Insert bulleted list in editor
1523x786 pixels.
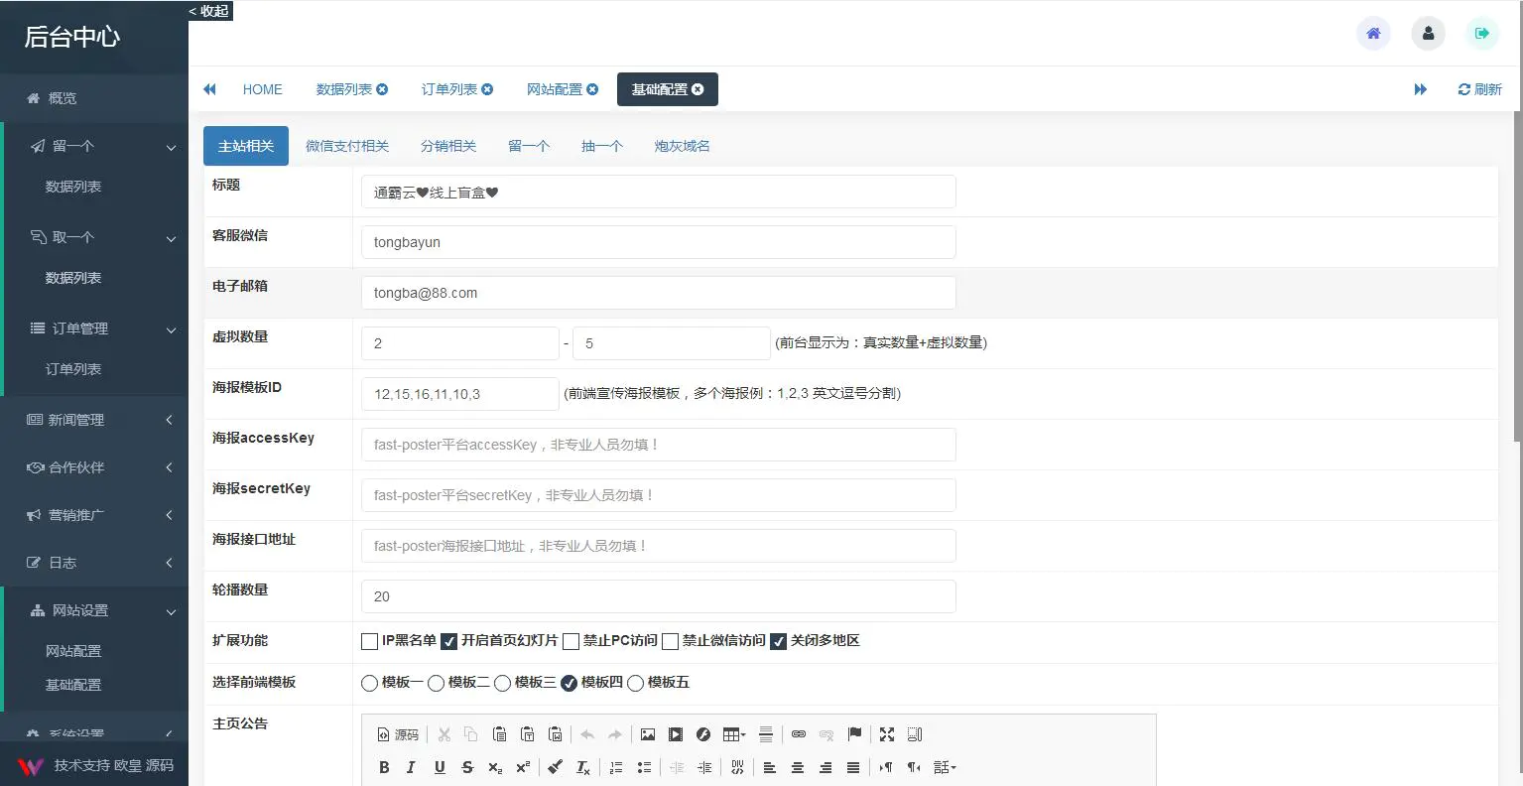tap(644, 767)
